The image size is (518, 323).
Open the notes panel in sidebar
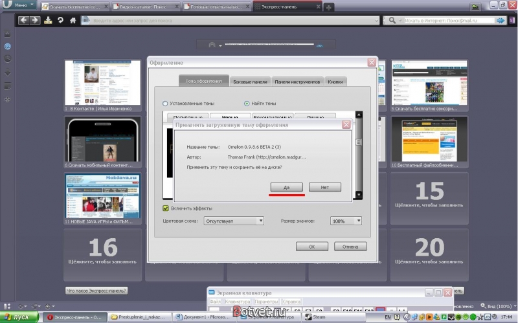7,87
